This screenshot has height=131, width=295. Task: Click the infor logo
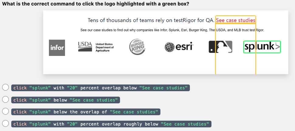57,48
